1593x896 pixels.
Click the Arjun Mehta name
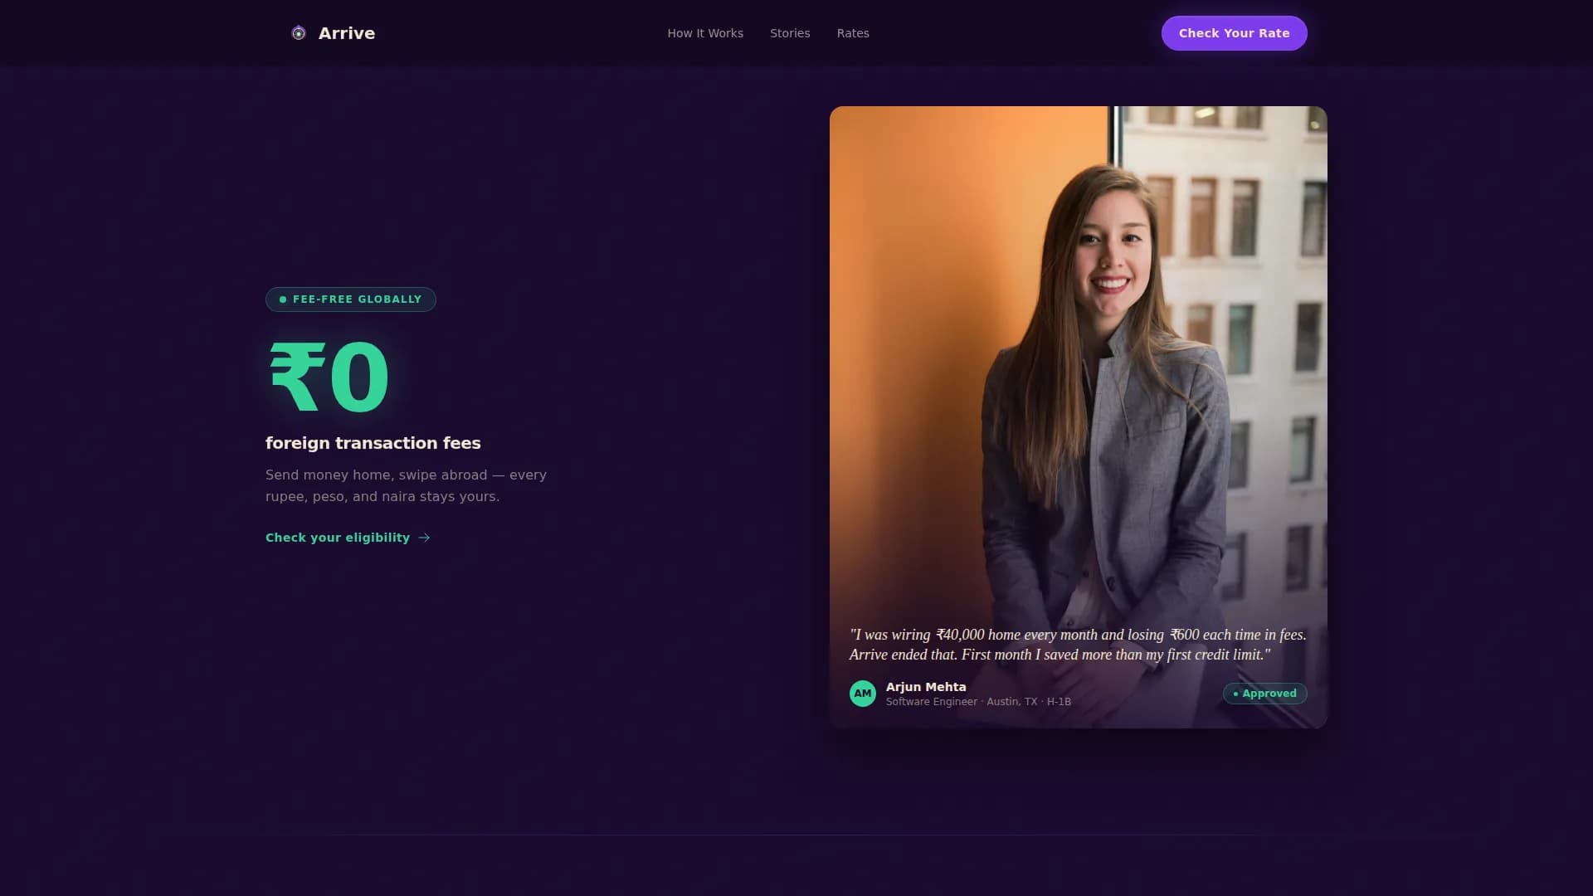point(926,687)
